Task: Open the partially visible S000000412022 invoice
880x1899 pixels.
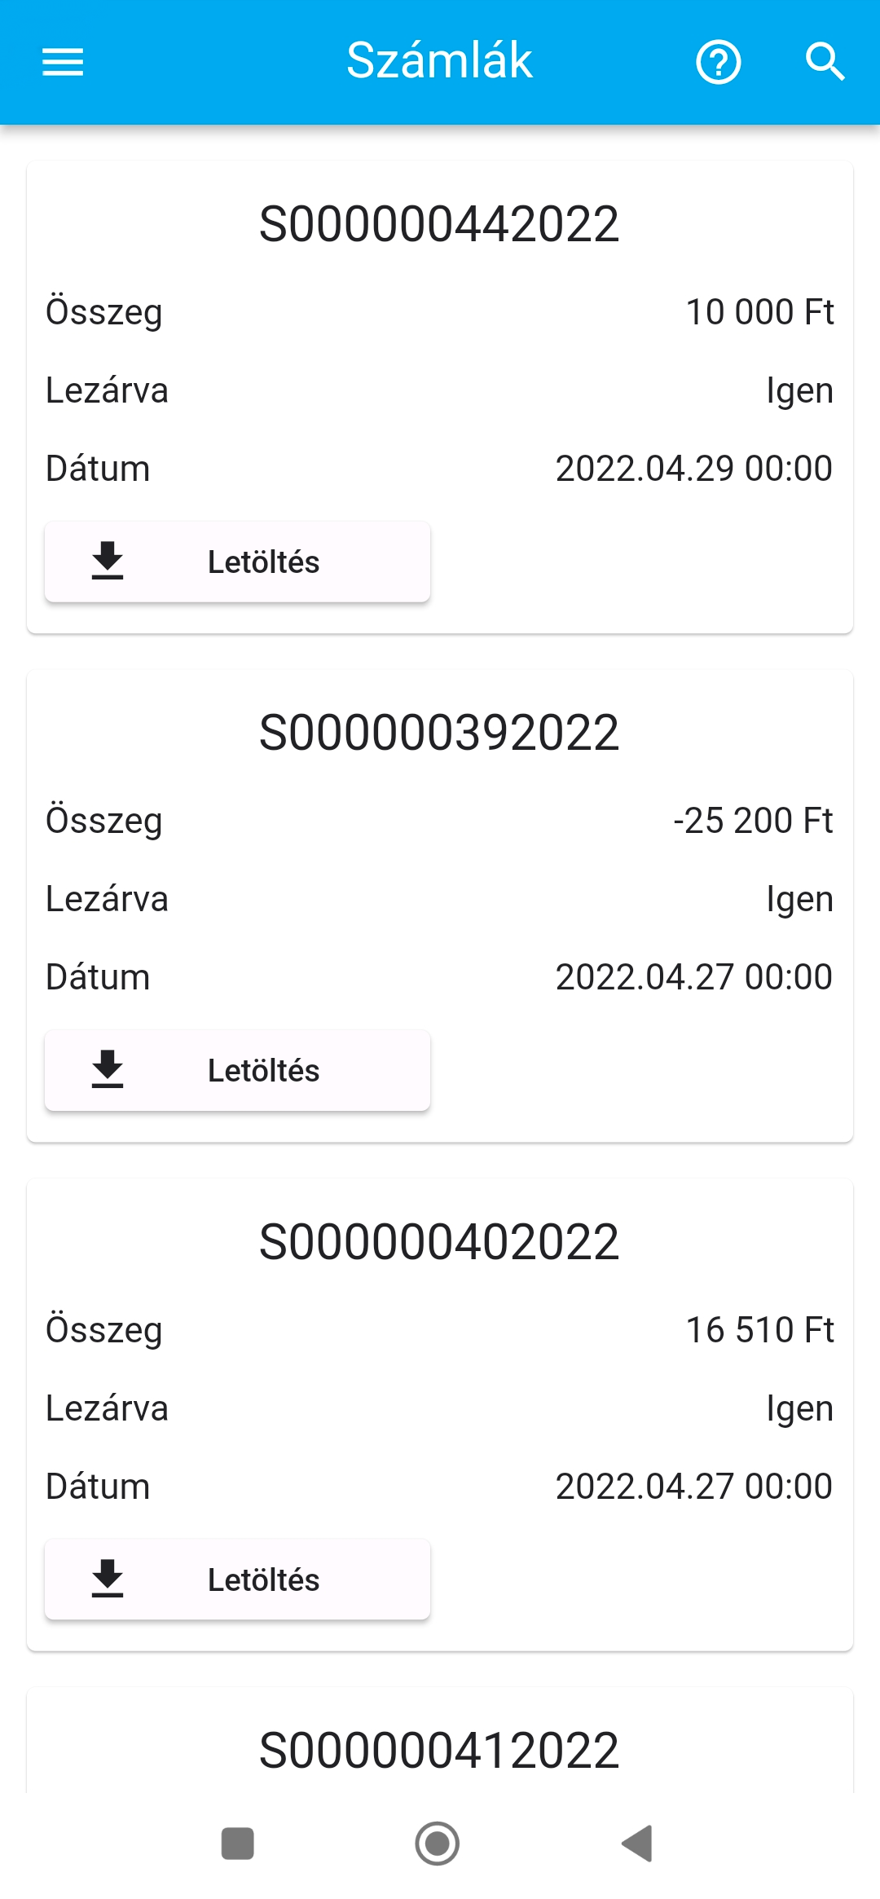Action: [439, 1751]
